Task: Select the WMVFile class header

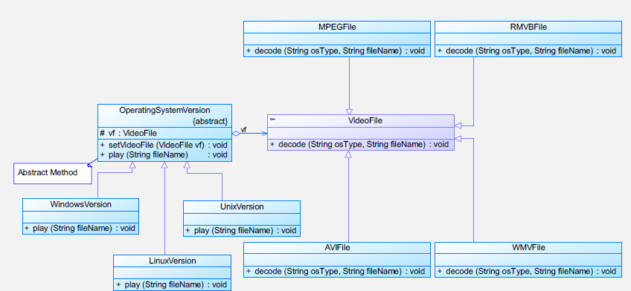Action: coord(528,248)
